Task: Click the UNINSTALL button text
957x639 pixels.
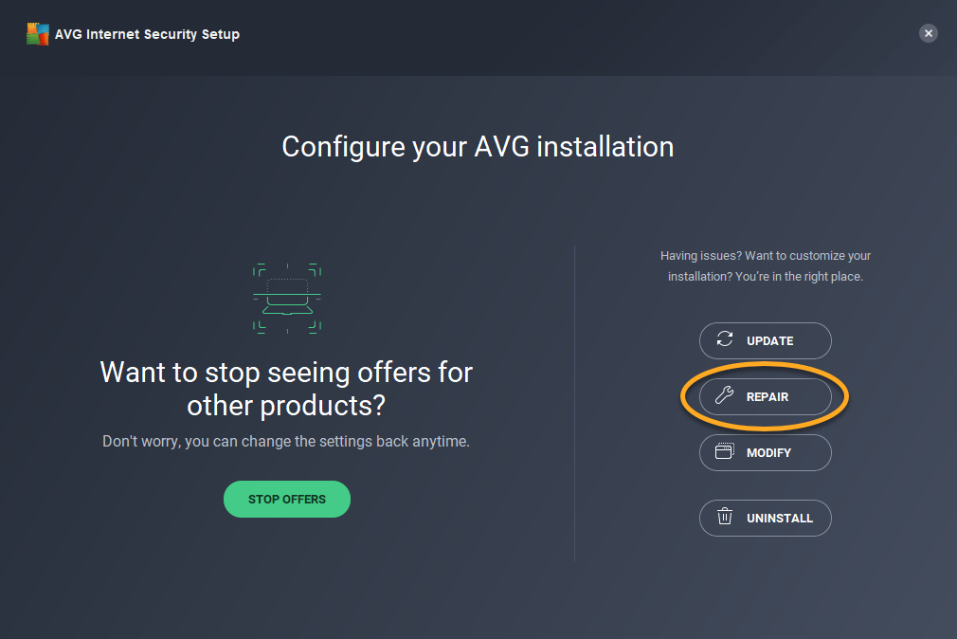Action: coord(779,519)
